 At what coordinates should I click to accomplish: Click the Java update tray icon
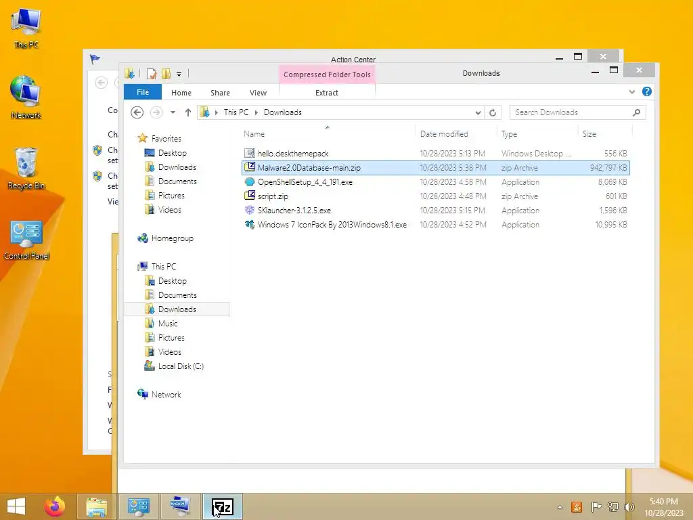(x=577, y=506)
